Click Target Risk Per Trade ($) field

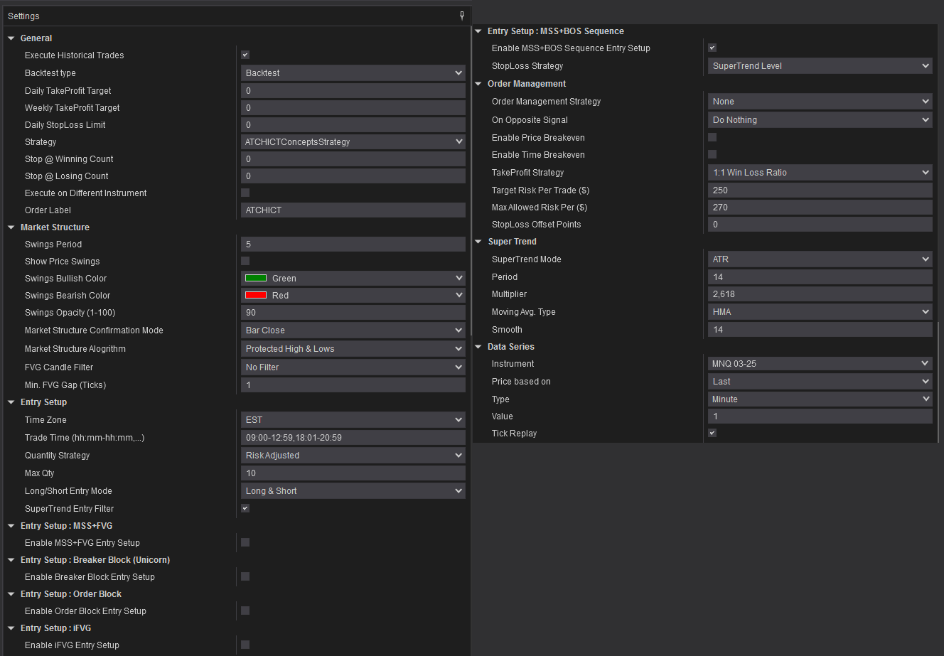coord(820,190)
